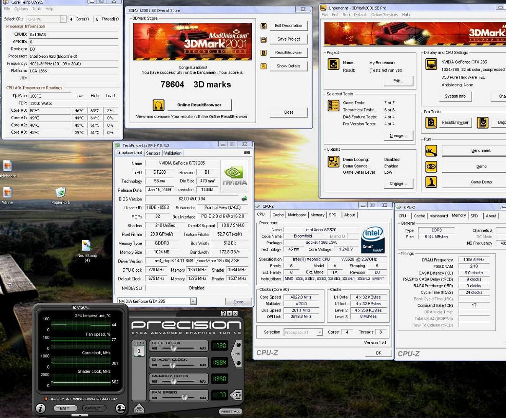Screen dimensions: 506x419
Task: Click the Shader Clock slider handle
Action: (x=173, y=365)
